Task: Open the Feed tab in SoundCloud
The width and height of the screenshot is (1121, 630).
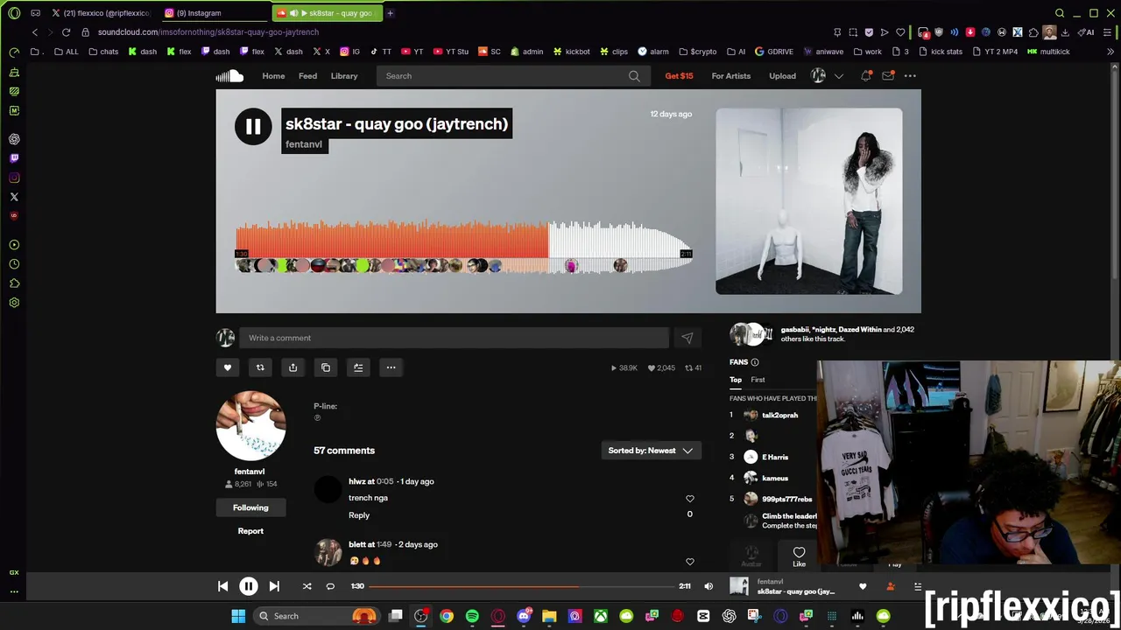Action: tap(307, 76)
